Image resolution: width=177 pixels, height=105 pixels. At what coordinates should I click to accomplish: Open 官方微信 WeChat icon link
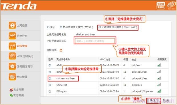click(x=11, y=95)
